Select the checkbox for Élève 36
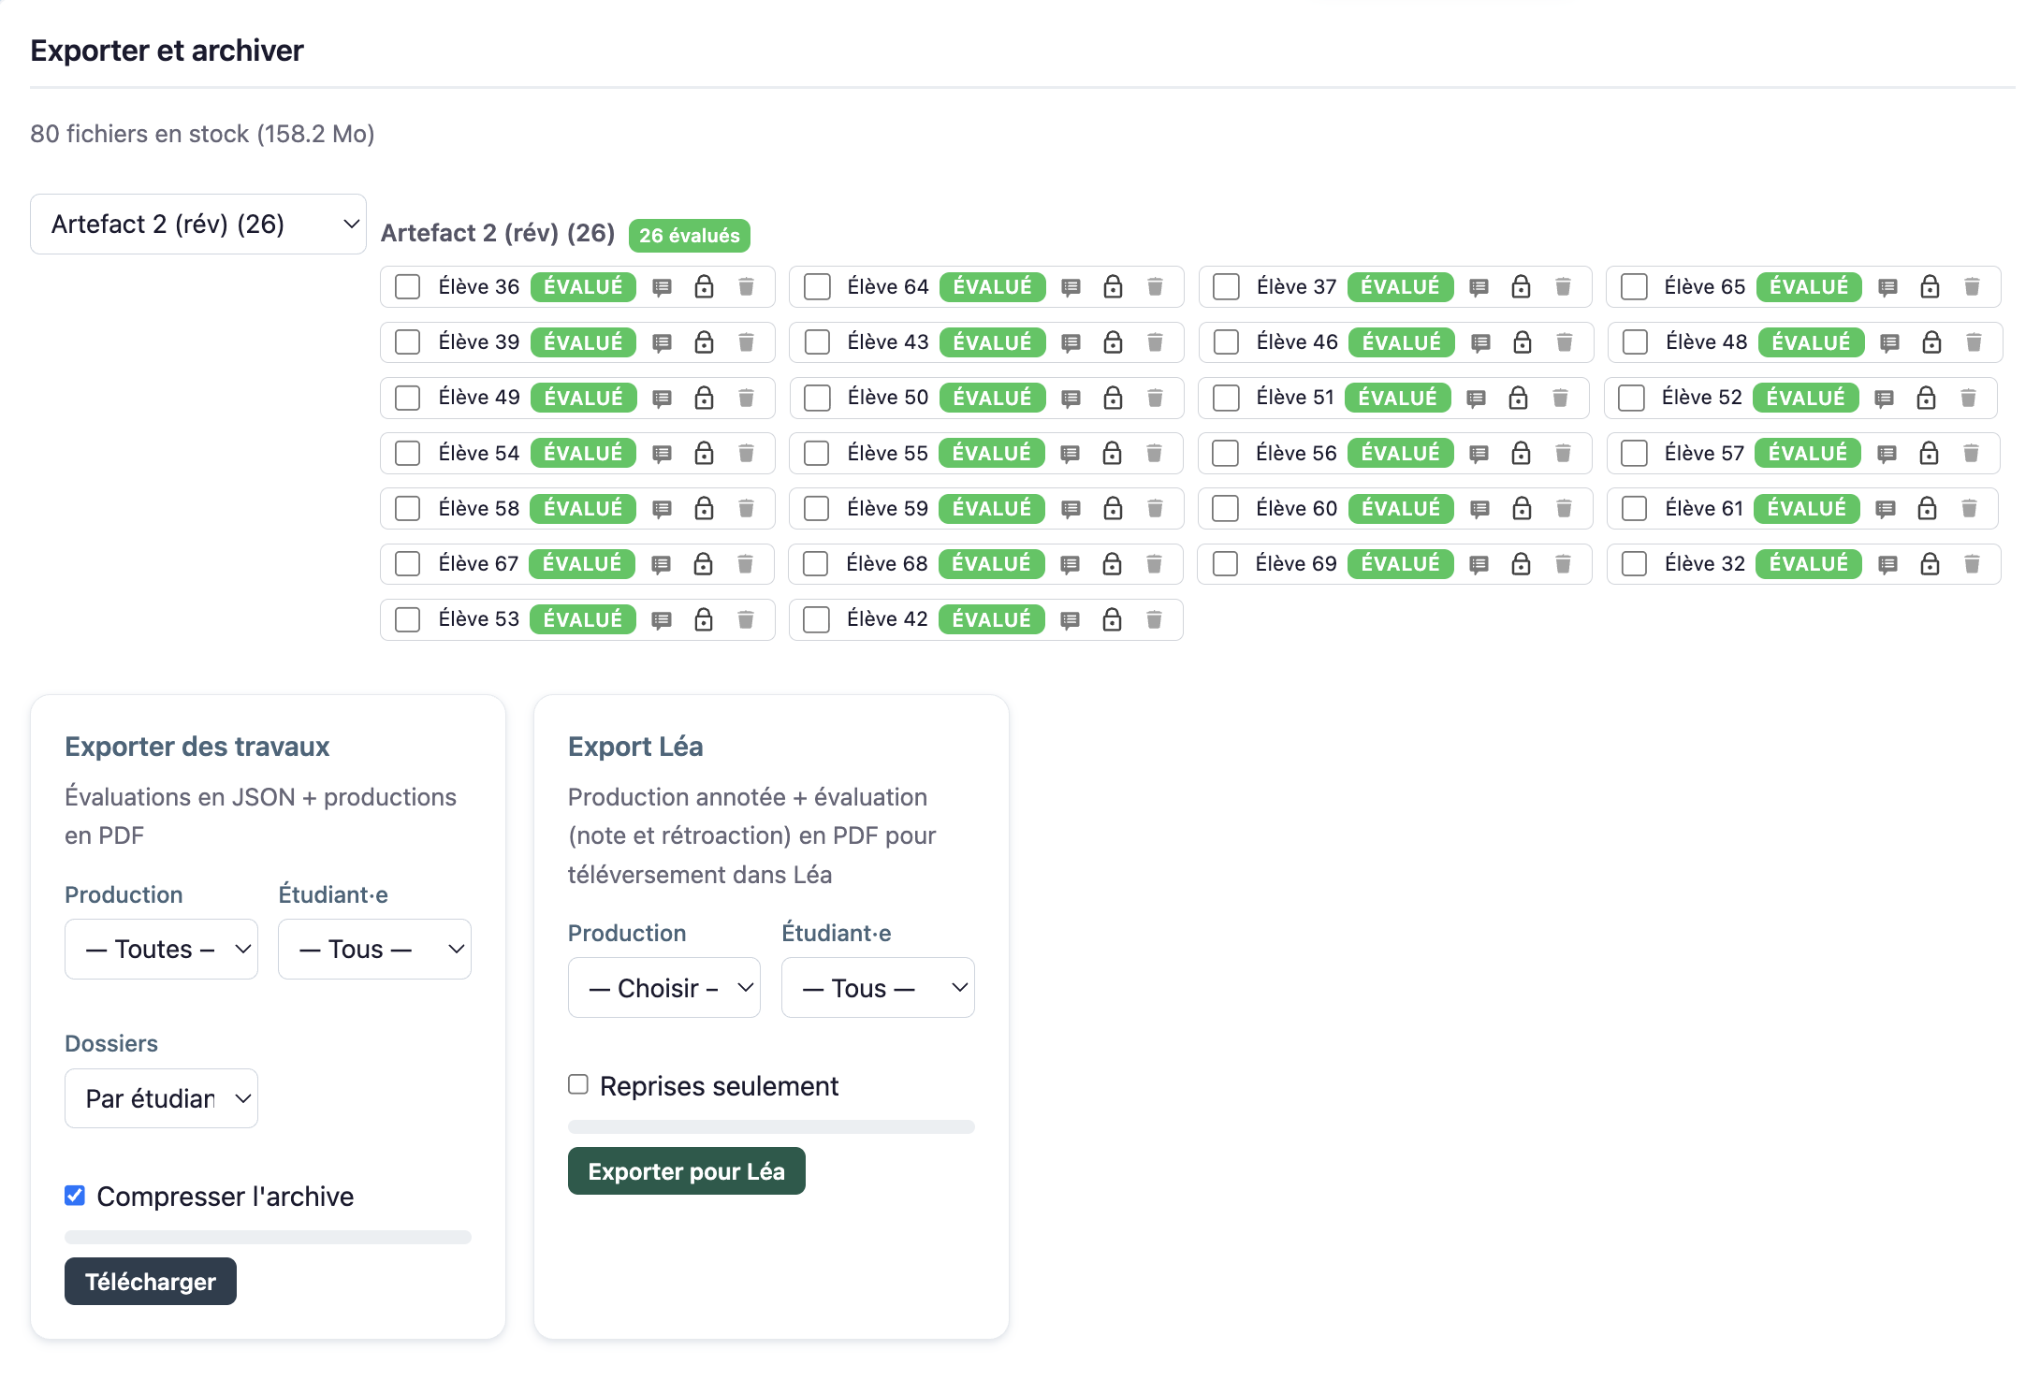Screen dimensions: 2040x1379 (408, 286)
